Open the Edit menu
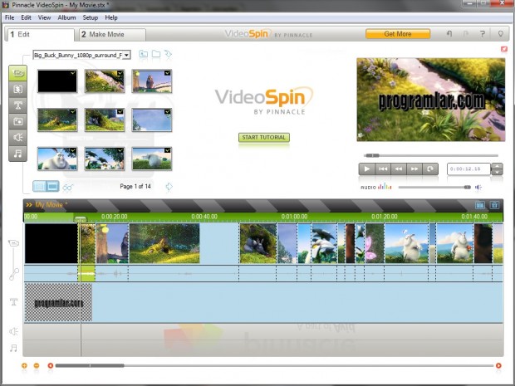 (26, 17)
